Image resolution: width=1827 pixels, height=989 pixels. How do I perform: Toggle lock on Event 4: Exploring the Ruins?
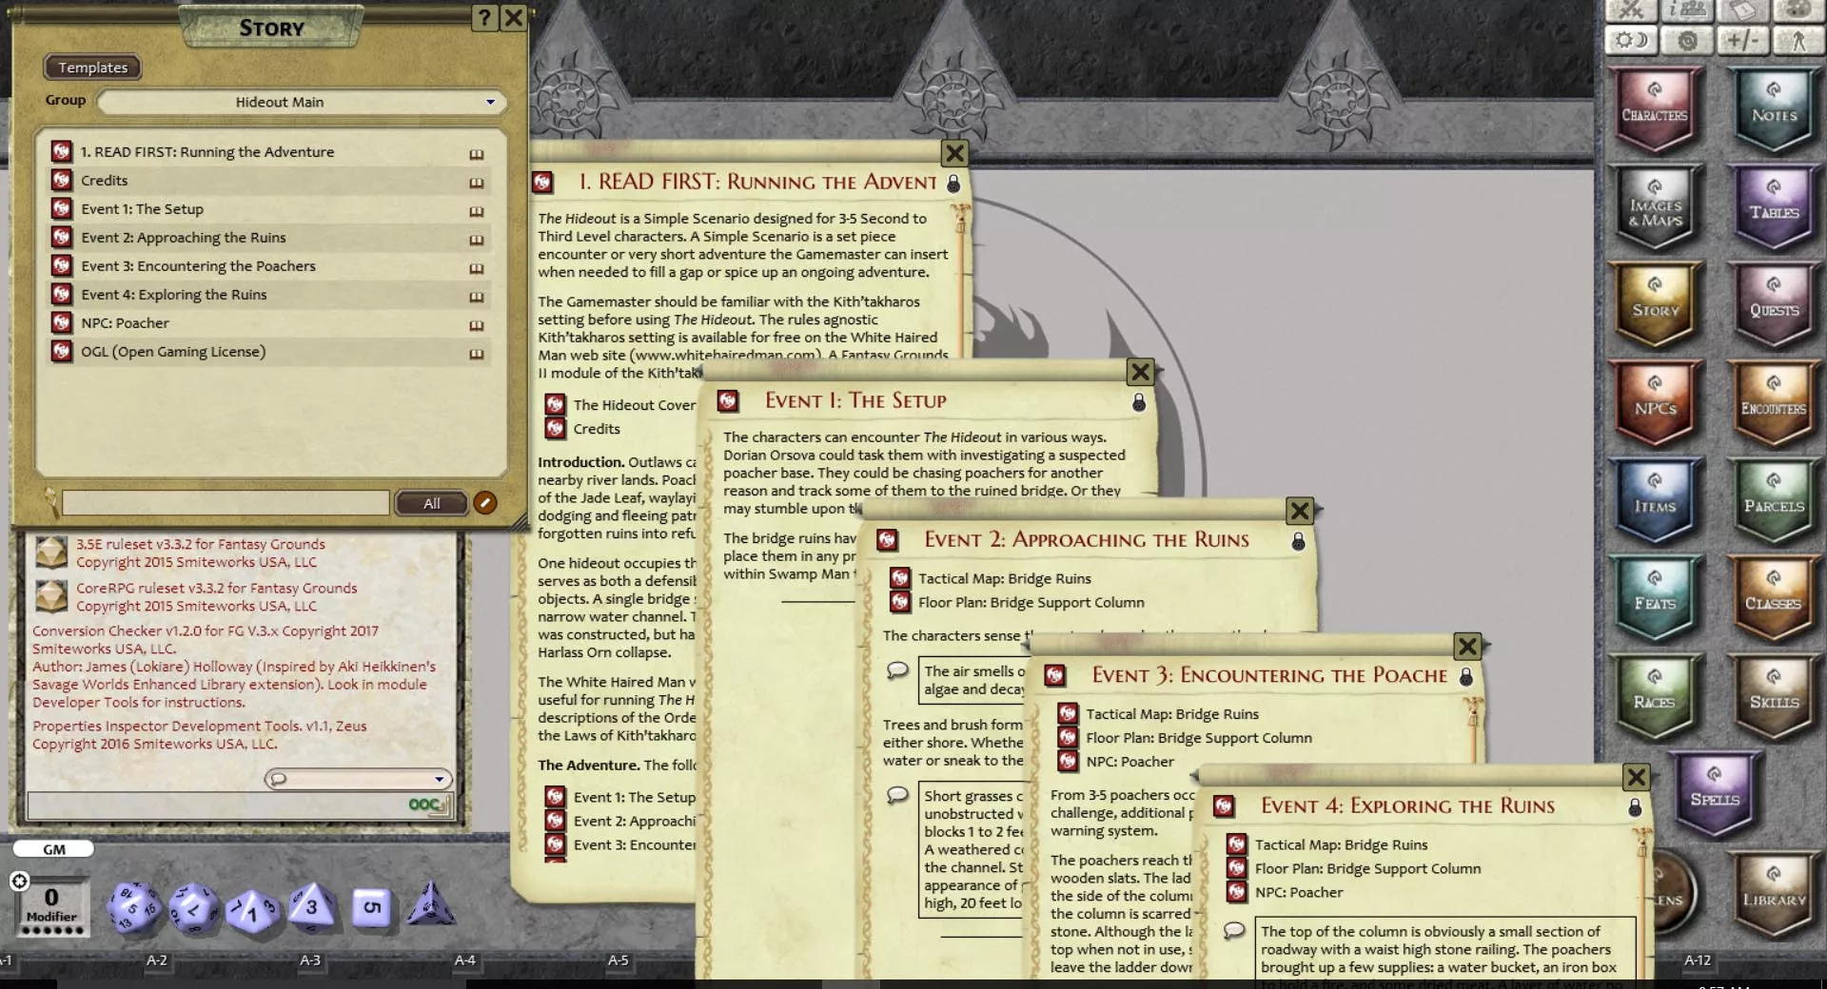tap(1635, 807)
